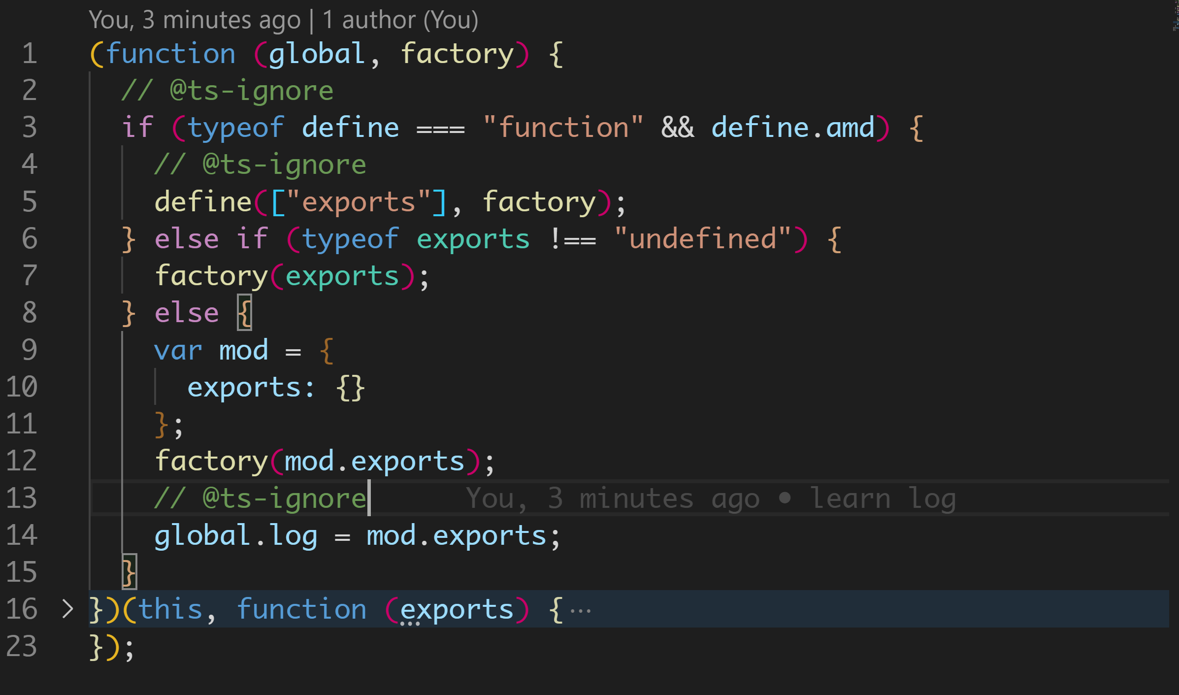Click the 'factory' parameter on line 1
Viewport: 1179px width, 695px height.
(457, 53)
